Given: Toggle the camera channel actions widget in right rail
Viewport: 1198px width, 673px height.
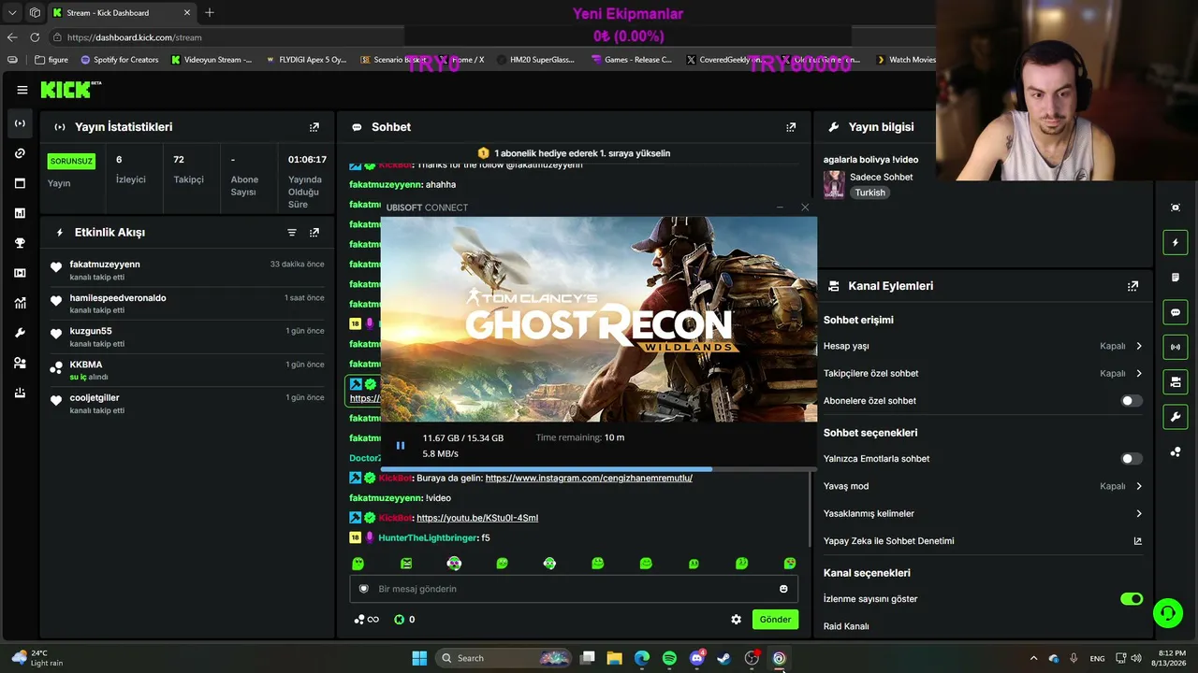Looking at the screenshot, I should [1176, 381].
